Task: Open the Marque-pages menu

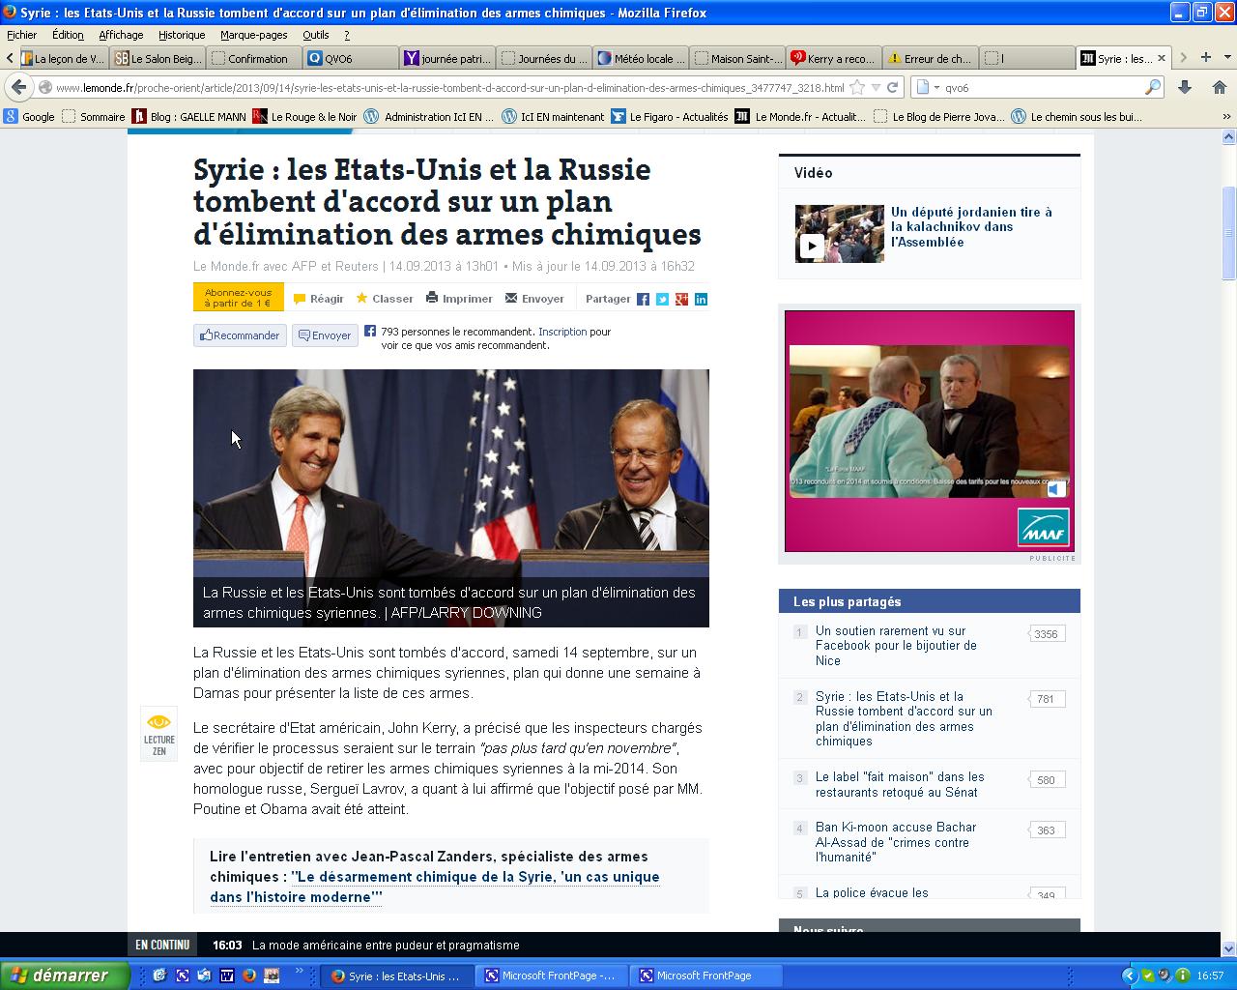Action: tap(254, 35)
